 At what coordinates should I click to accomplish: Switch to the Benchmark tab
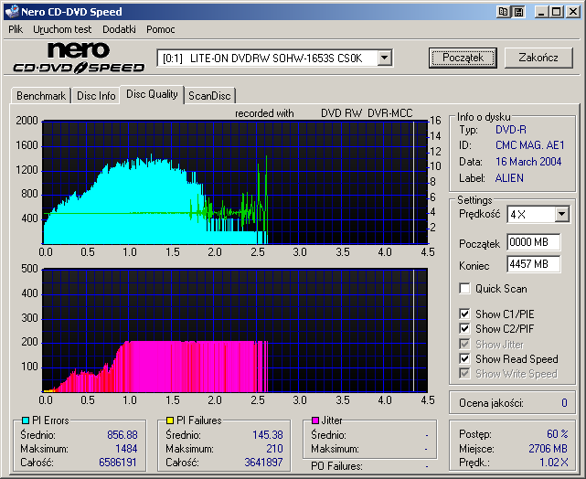pyautogui.click(x=41, y=96)
